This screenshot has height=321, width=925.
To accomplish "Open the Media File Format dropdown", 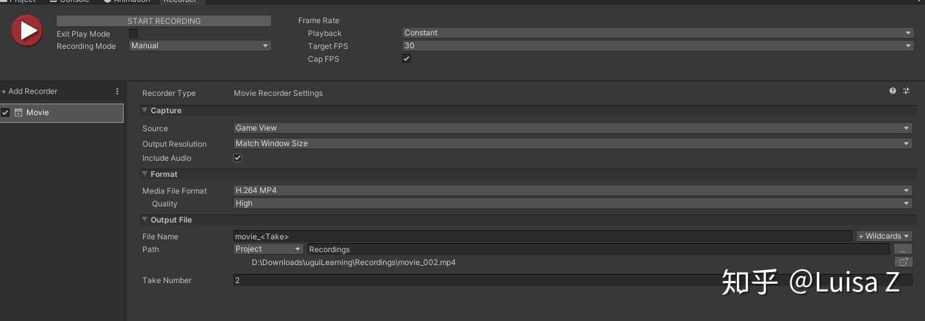I will pyautogui.click(x=572, y=190).
